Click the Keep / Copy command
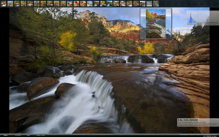Viewport: 219px width, 137px height. pyautogui.click(x=40, y=135)
